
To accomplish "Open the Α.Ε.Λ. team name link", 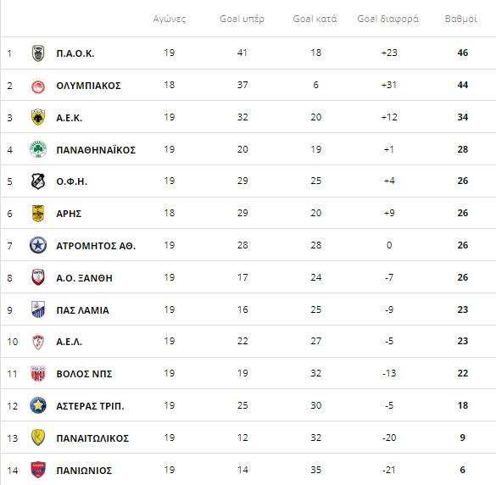I will click(x=70, y=342).
